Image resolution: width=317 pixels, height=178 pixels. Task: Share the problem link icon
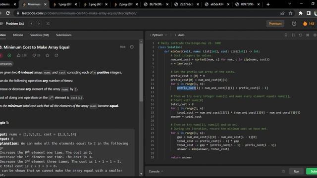click(56, 55)
